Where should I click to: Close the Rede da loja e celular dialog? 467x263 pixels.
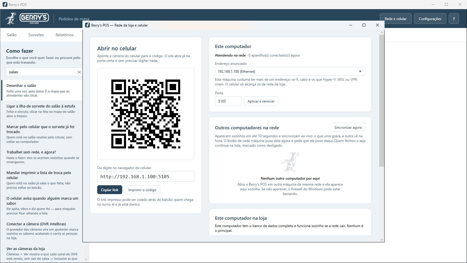(377, 25)
